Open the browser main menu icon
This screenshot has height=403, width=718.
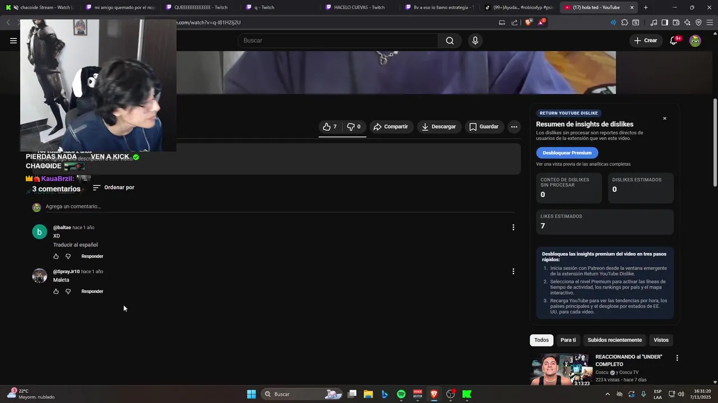point(710,22)
